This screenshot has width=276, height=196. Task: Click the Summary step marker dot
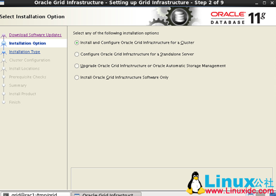pos(4,85)
